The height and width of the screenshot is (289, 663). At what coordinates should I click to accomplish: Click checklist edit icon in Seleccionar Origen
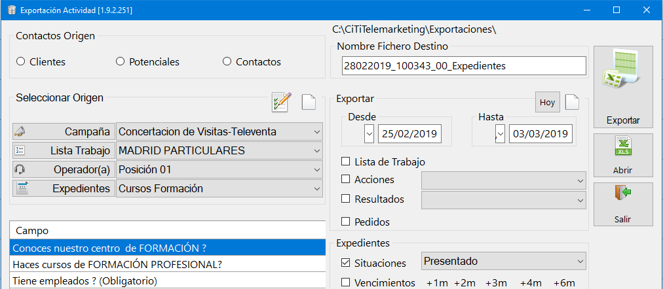click(282, 102)
